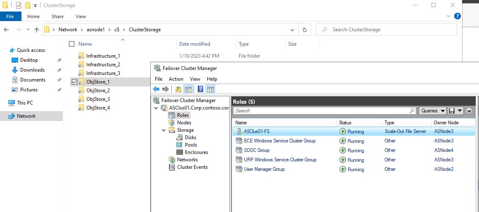
Task: Select Enclosures under Storage
Action: [197, 152]
